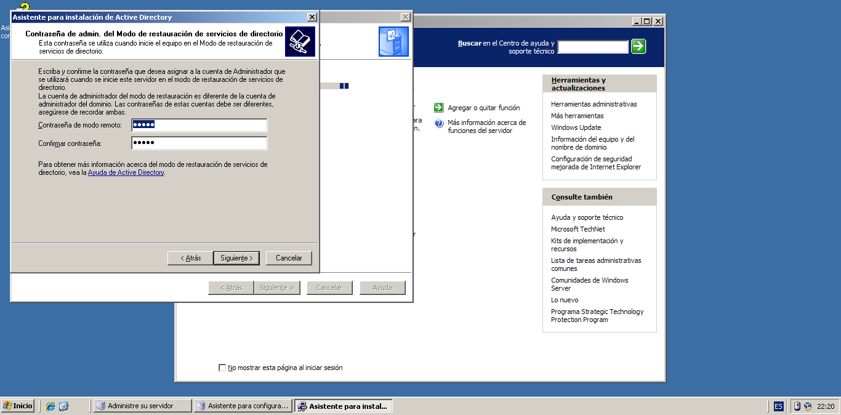This screenshot has height=415, width=841.
Task: Open Más información acerca de funciones del servidor
Action: click(487, 126)
